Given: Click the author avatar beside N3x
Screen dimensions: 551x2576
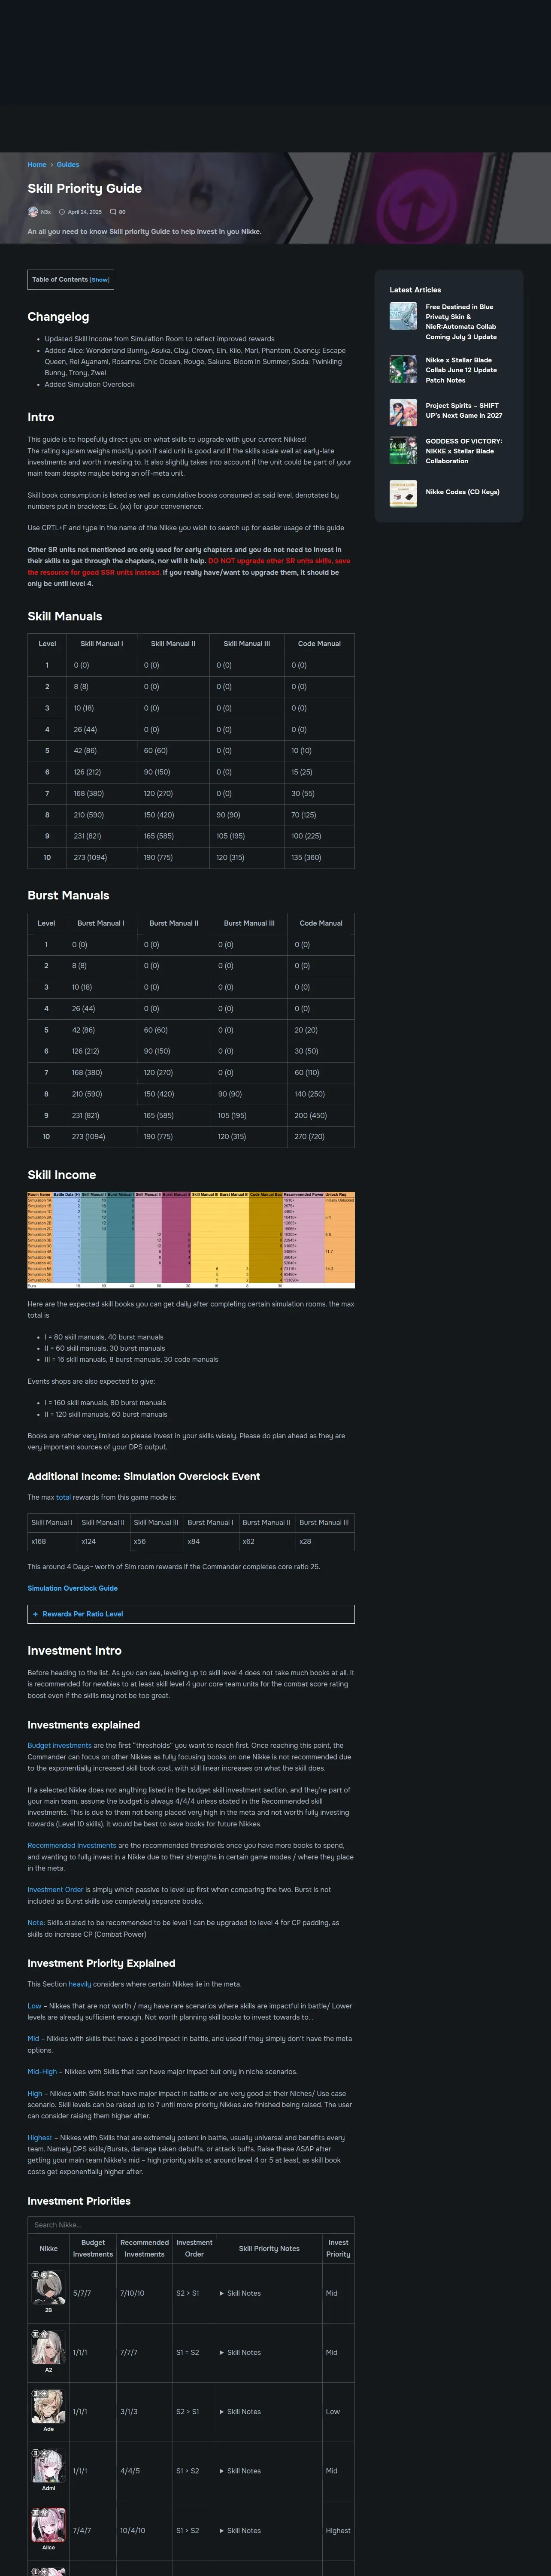Looking at the screenshot, I should coord(33,212).
